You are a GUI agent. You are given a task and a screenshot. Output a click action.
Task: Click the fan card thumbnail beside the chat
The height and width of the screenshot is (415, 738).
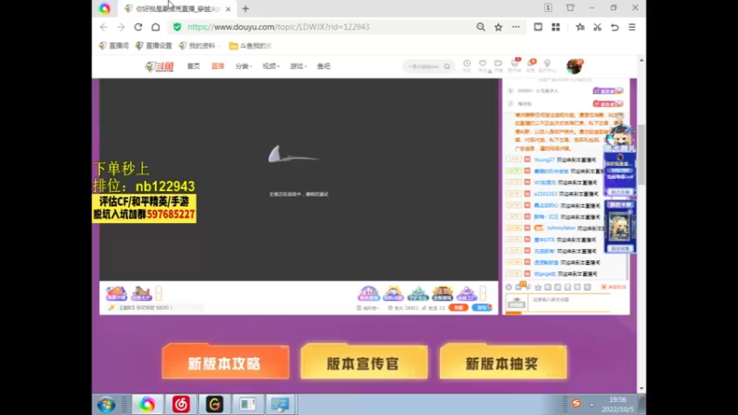click(619, 226)
